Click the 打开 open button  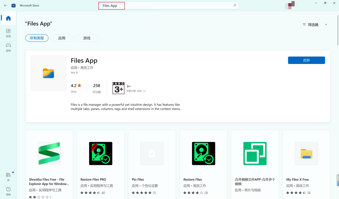tap(306, 60)
